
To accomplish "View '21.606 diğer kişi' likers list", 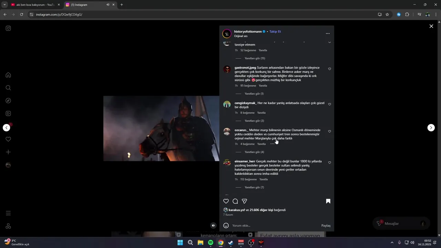I will [x=261, y=210].
